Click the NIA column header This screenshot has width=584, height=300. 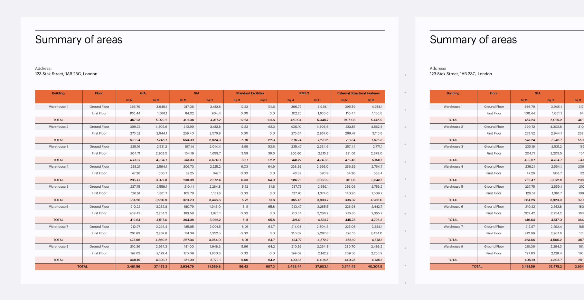pyautogui.click(x=196, y=93)
